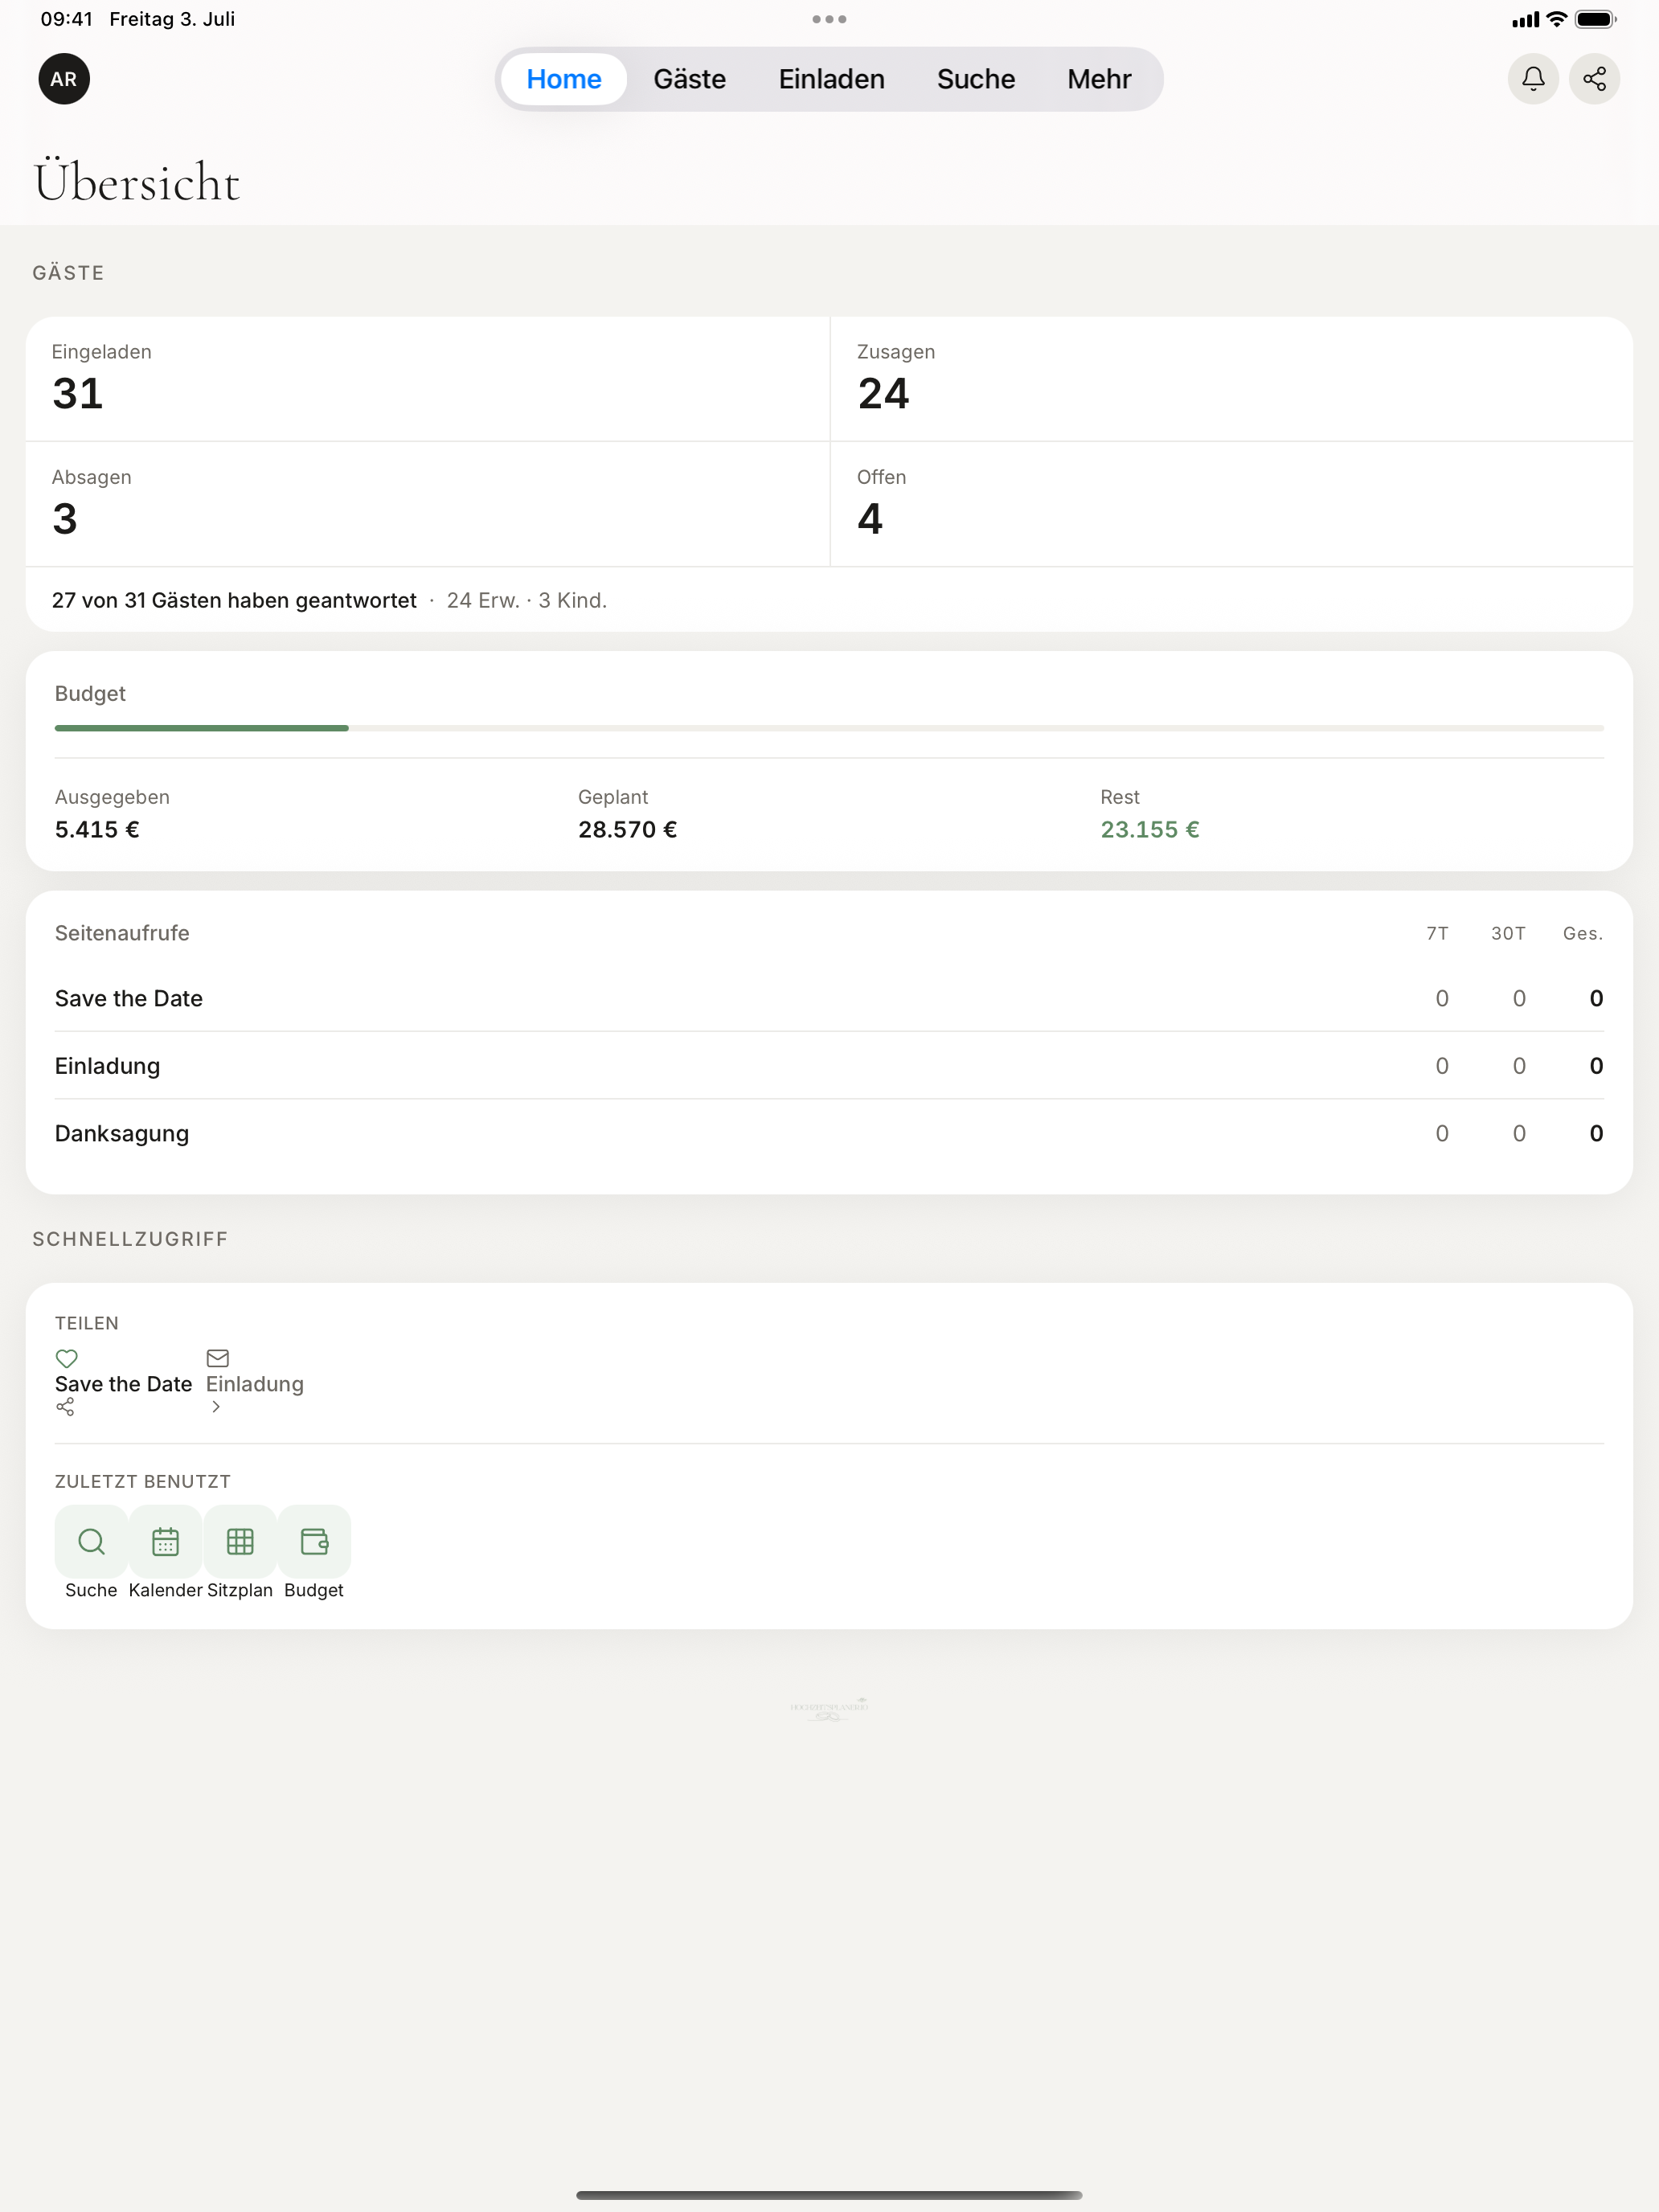Open the Mehr tab
This screenshot has height=2212, width=1659.
coord(1098,79)
